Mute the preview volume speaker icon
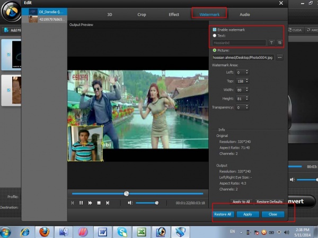This screenshot has height=238, width=318. [x=130, y=203]
